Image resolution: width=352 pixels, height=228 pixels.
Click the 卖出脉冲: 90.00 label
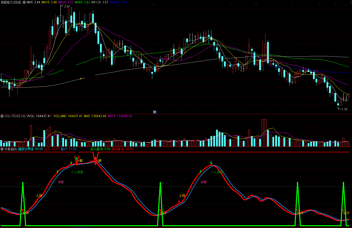pyautogui.click(x=123, y=149)
